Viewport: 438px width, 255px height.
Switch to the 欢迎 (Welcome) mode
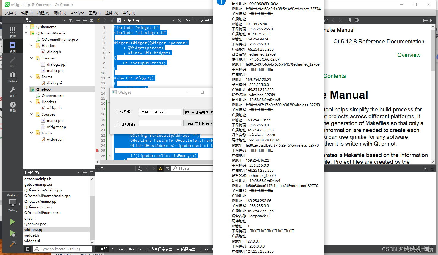point(12,31)
